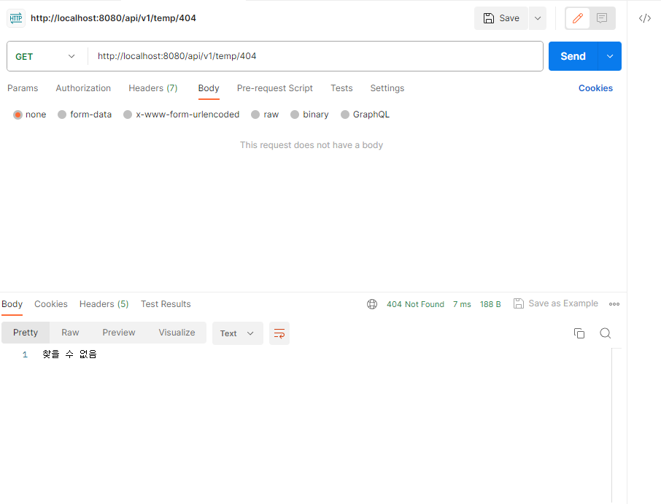Open the response more options ellipsis
The height and width of the screenshot is (504, 661).
click(614, 304)
